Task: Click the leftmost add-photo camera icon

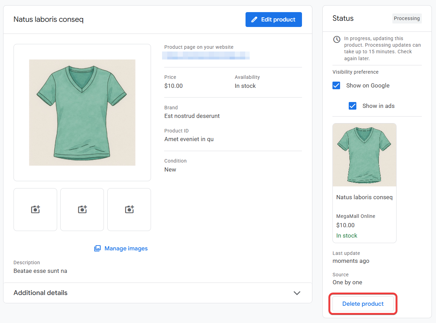Action: [x=35, y=209]
